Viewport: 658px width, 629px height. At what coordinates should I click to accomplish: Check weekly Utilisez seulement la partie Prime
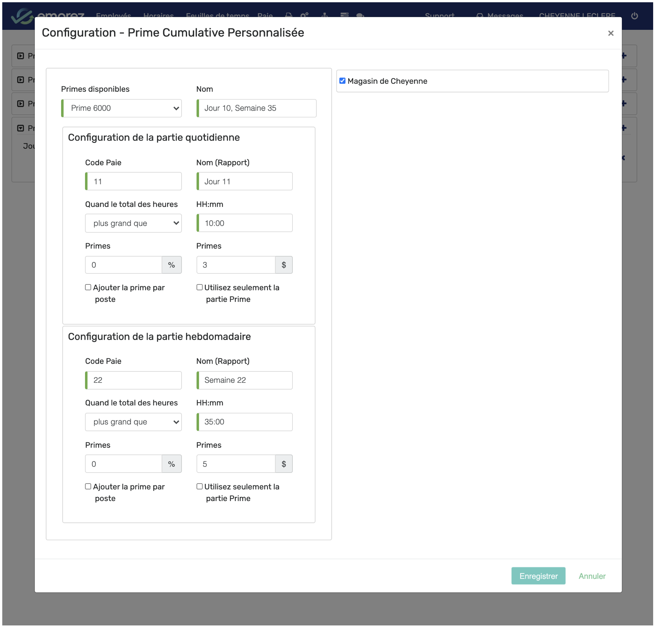tap(199, 486)
